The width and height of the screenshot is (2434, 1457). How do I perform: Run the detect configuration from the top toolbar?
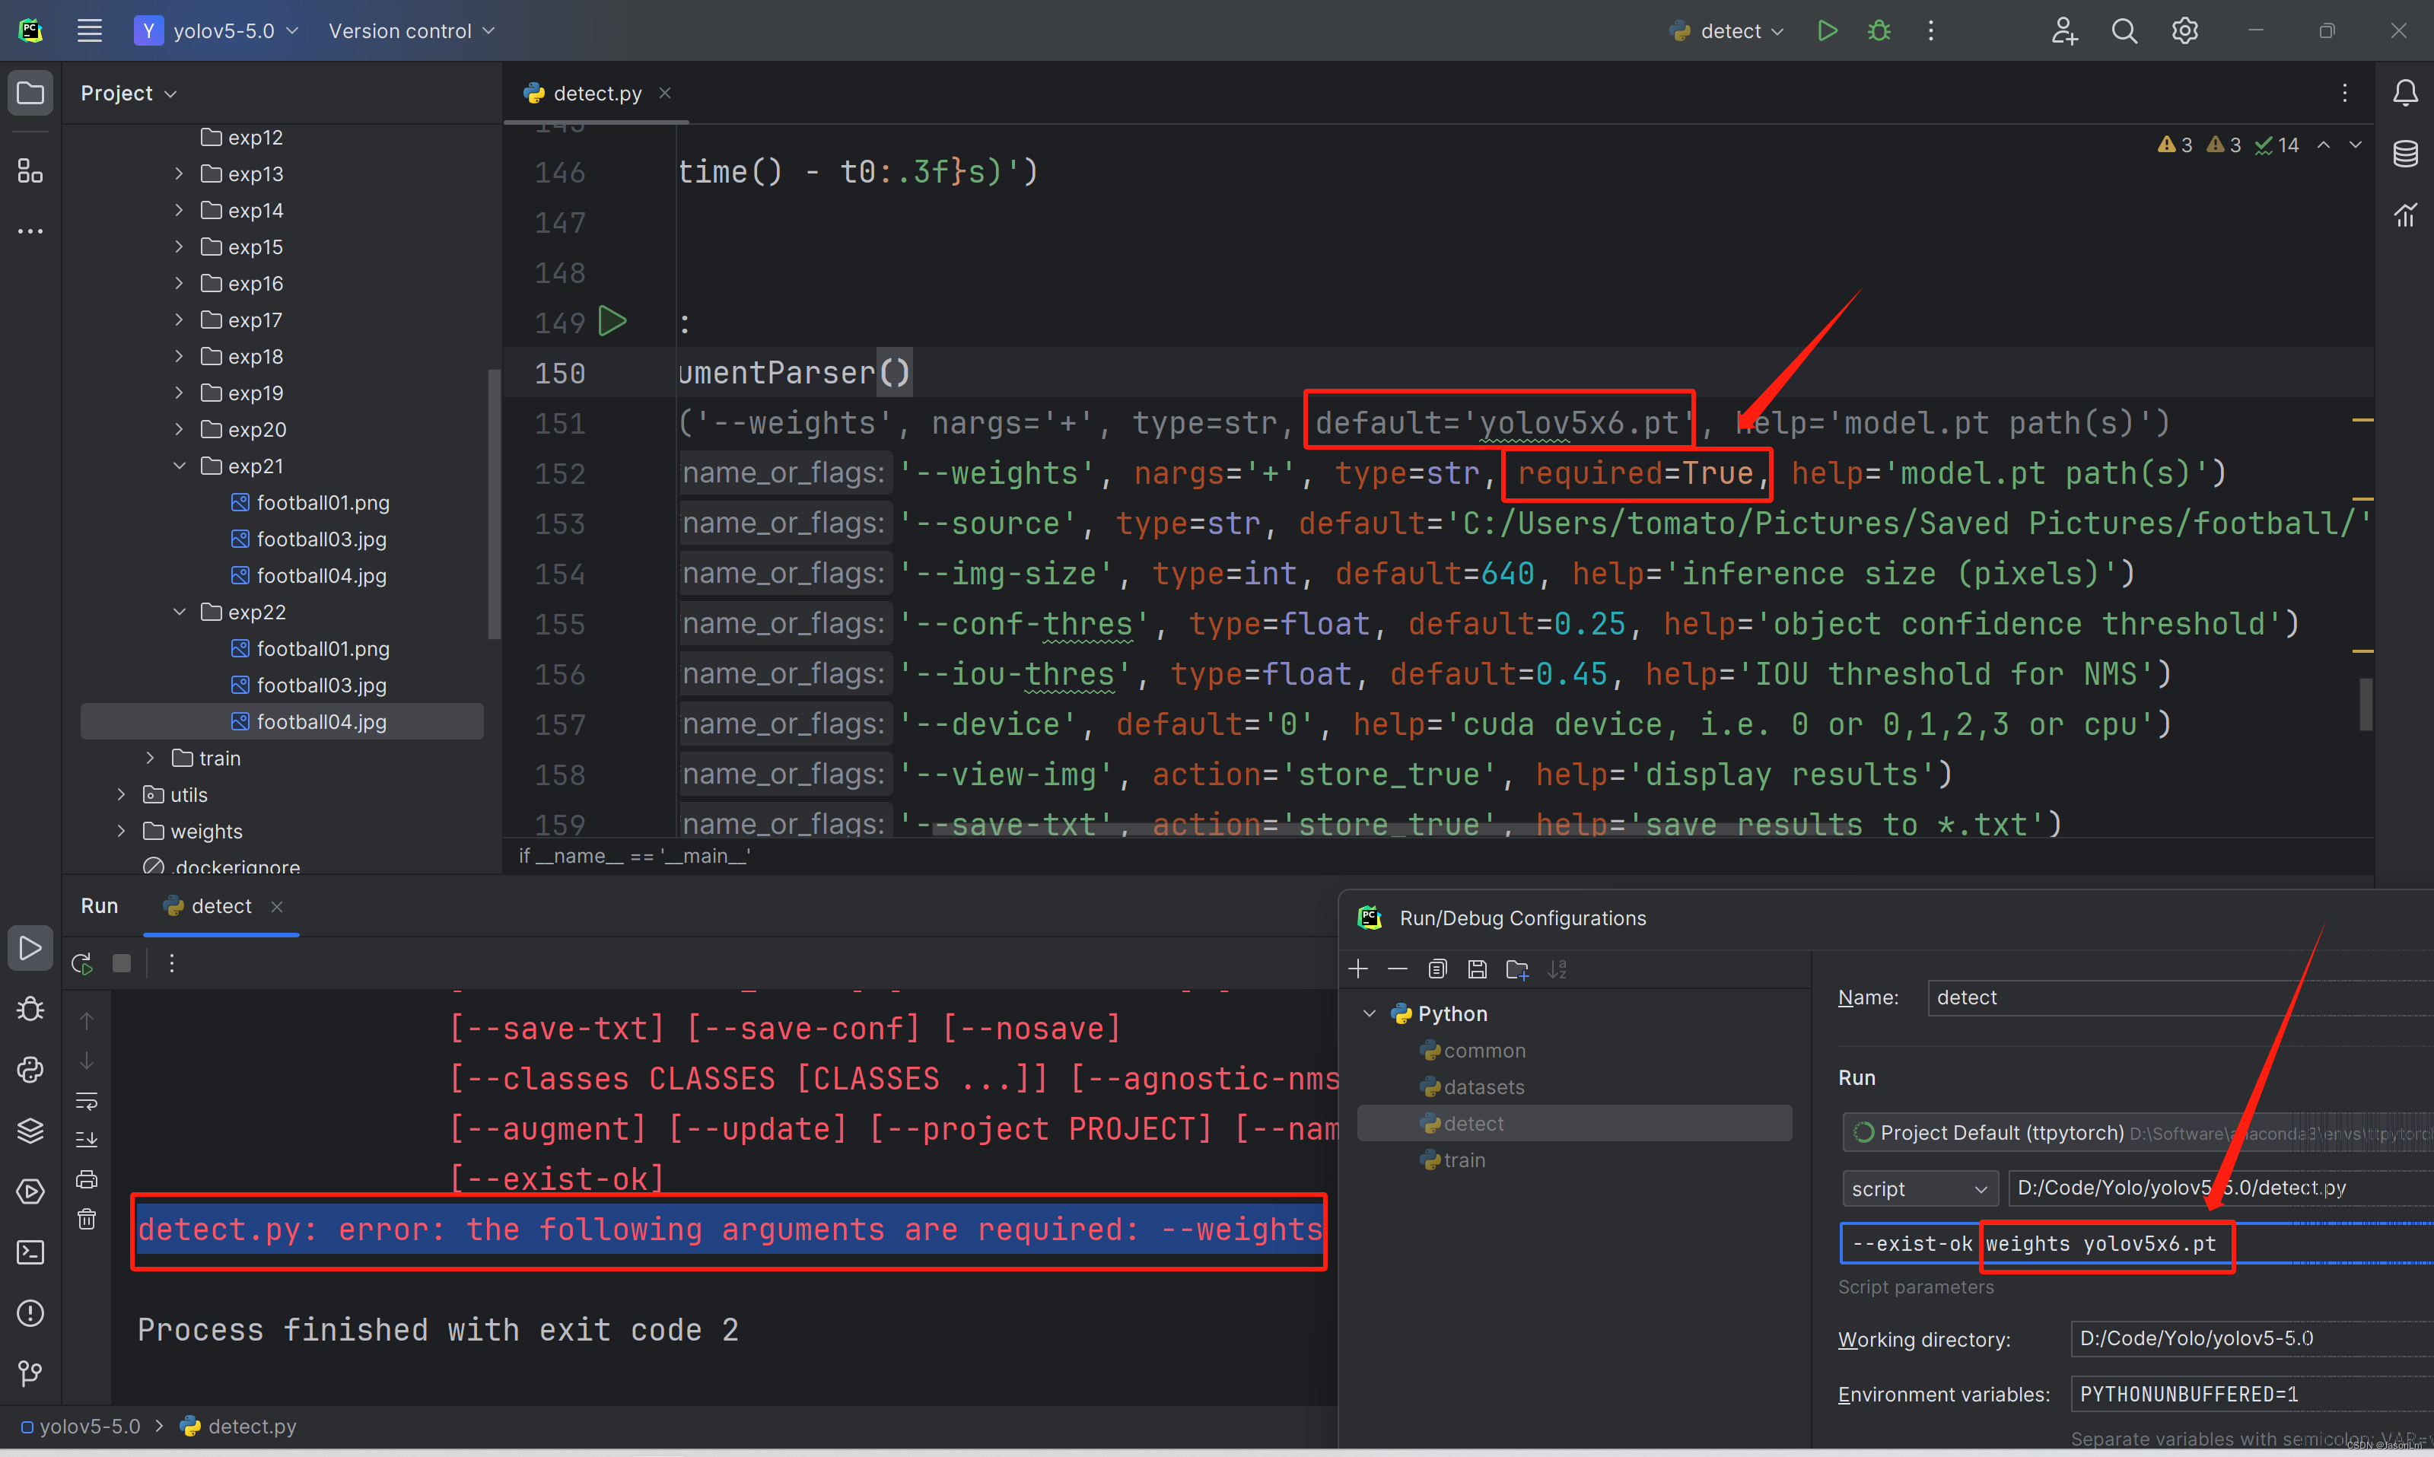point(1828,30)
